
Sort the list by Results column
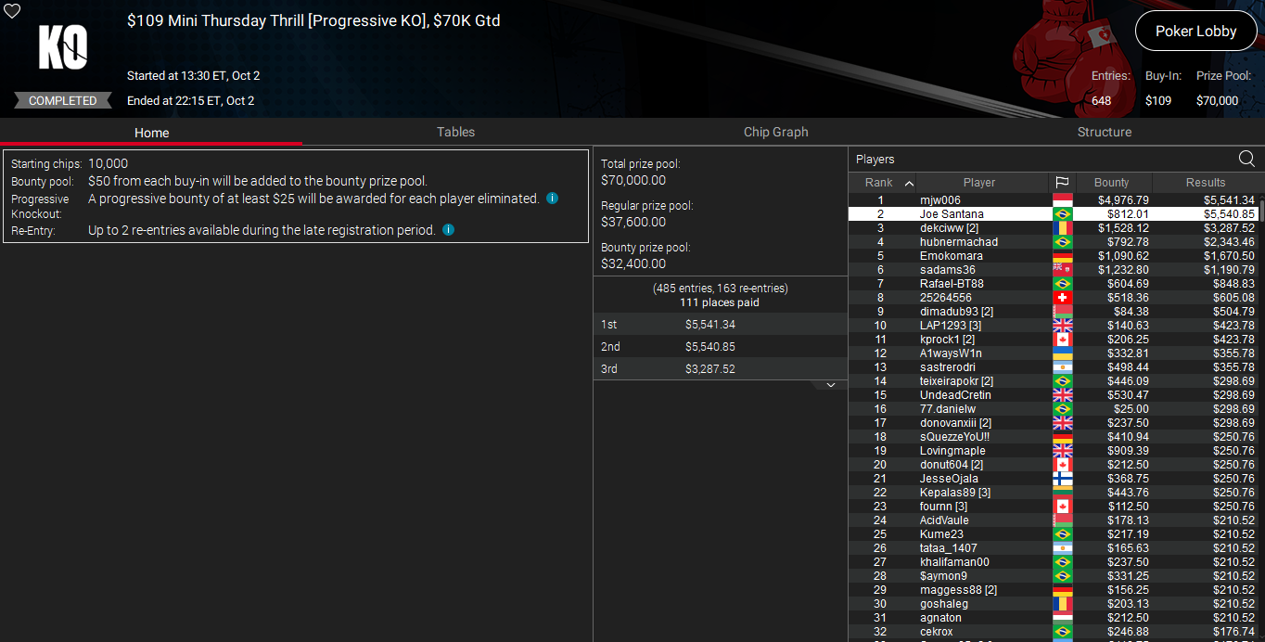pyautogui.click(x=1206, y=183)
